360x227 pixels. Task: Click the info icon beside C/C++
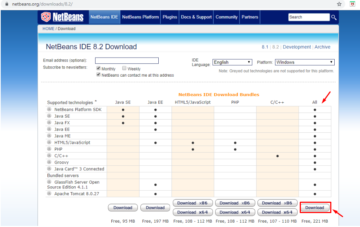click(x=49, y=155)
